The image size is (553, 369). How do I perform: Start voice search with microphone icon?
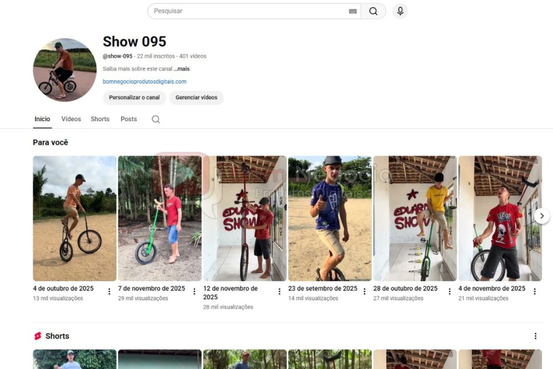400,11
